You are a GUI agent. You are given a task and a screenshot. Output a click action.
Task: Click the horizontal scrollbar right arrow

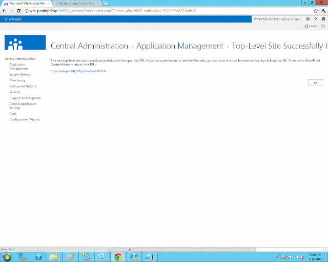pos(325,249)
